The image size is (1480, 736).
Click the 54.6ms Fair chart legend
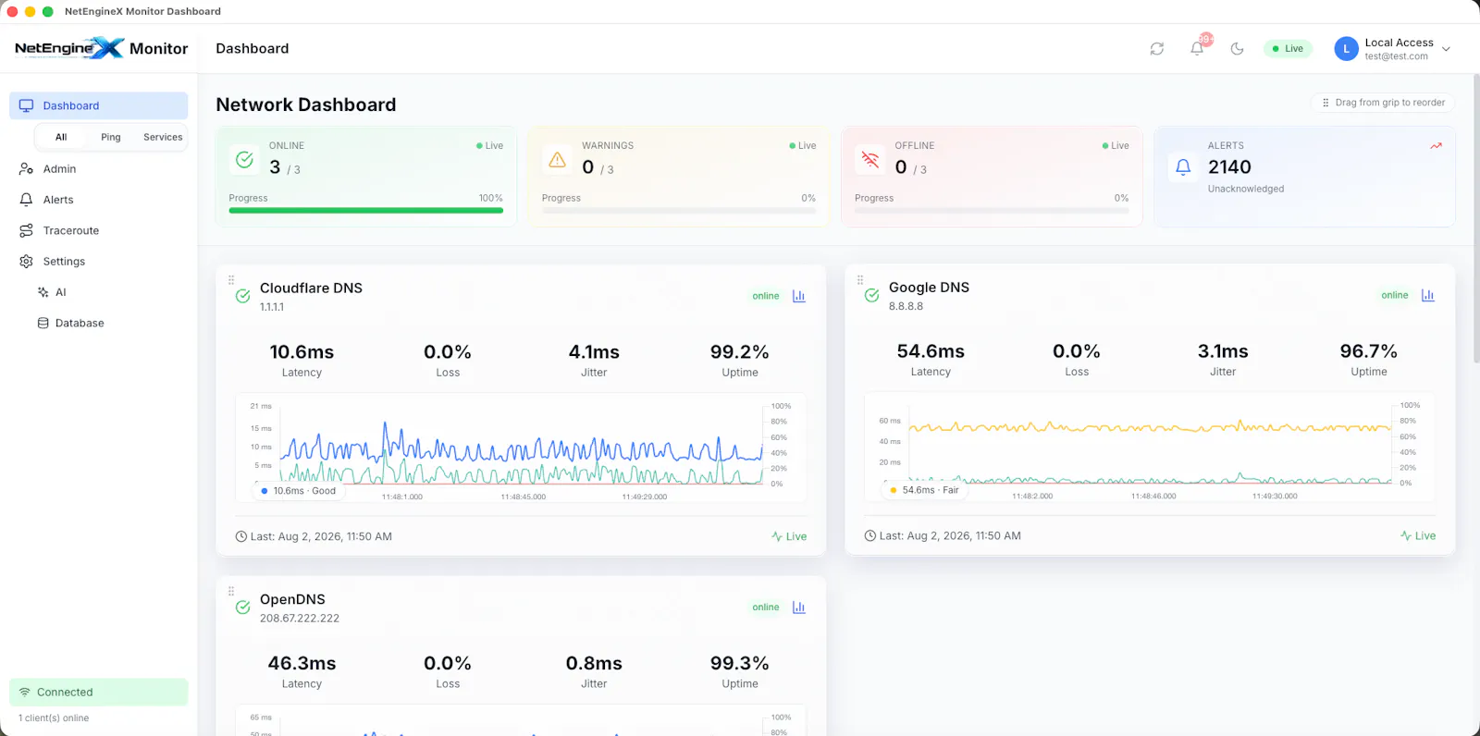click(925, 490)
